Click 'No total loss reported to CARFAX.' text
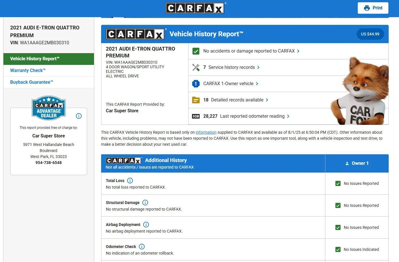The width and height of the screenshot is (399, 262). (x=136, y=187)
